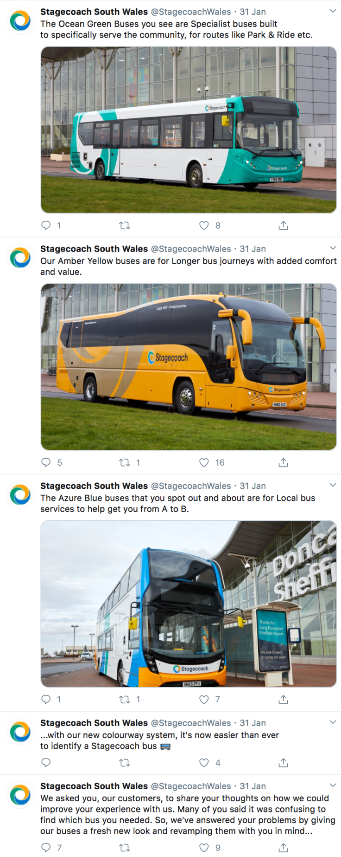Open the green and white bus photo
This screenshot has height=857, width=341.
point(189,130)
